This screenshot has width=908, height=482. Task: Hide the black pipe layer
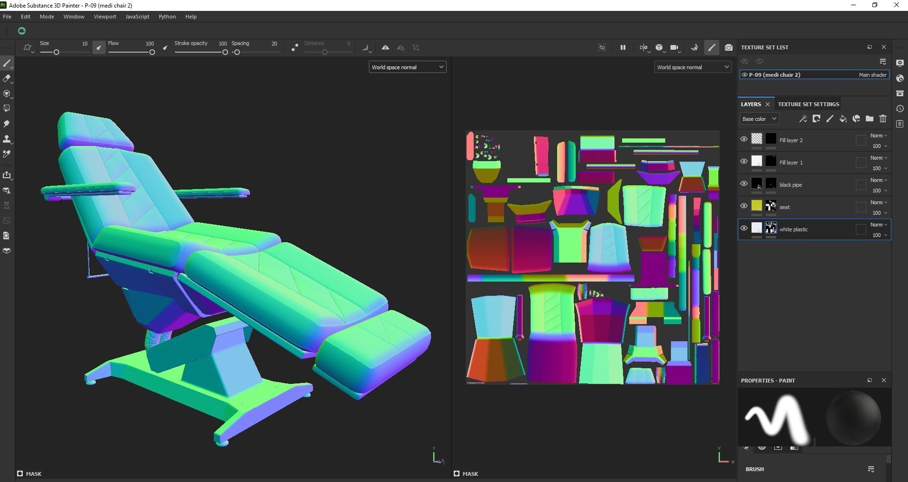[744, 183]
